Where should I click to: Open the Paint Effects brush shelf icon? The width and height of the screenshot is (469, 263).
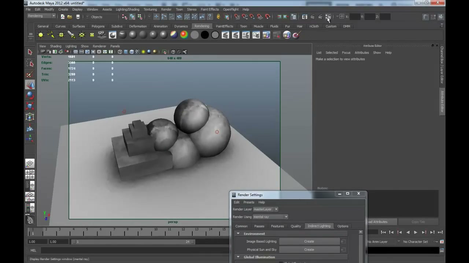(x=296, y=35)
